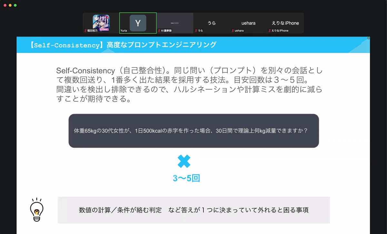Viewport: 387px width, 234px height.
Task: Click the muted microphone icon beside 福田琉乃
Action: pos(85,31)
